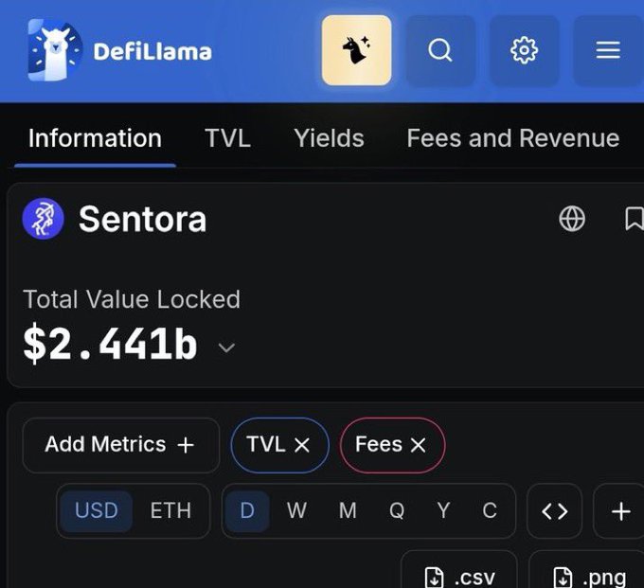Click the Total Value Locked label
This screenshot has width=644, height=588.
(x=132, y=299)
